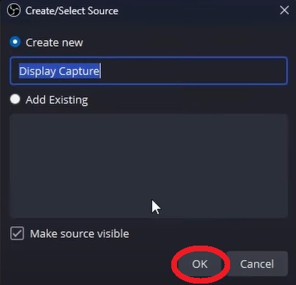Viewport: 296px width, 285px height.
Task: Click the "Add Existing" label text
Action: [x=57, y=100]
